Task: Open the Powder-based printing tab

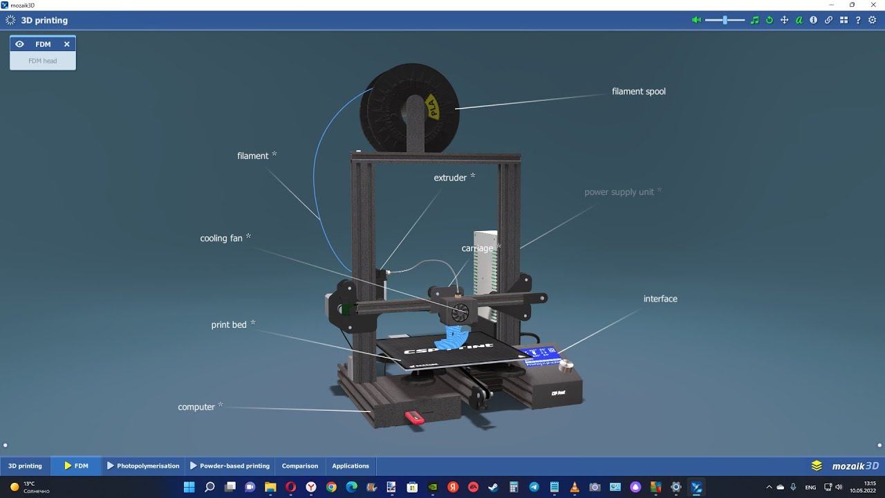Action: [230, 465]
